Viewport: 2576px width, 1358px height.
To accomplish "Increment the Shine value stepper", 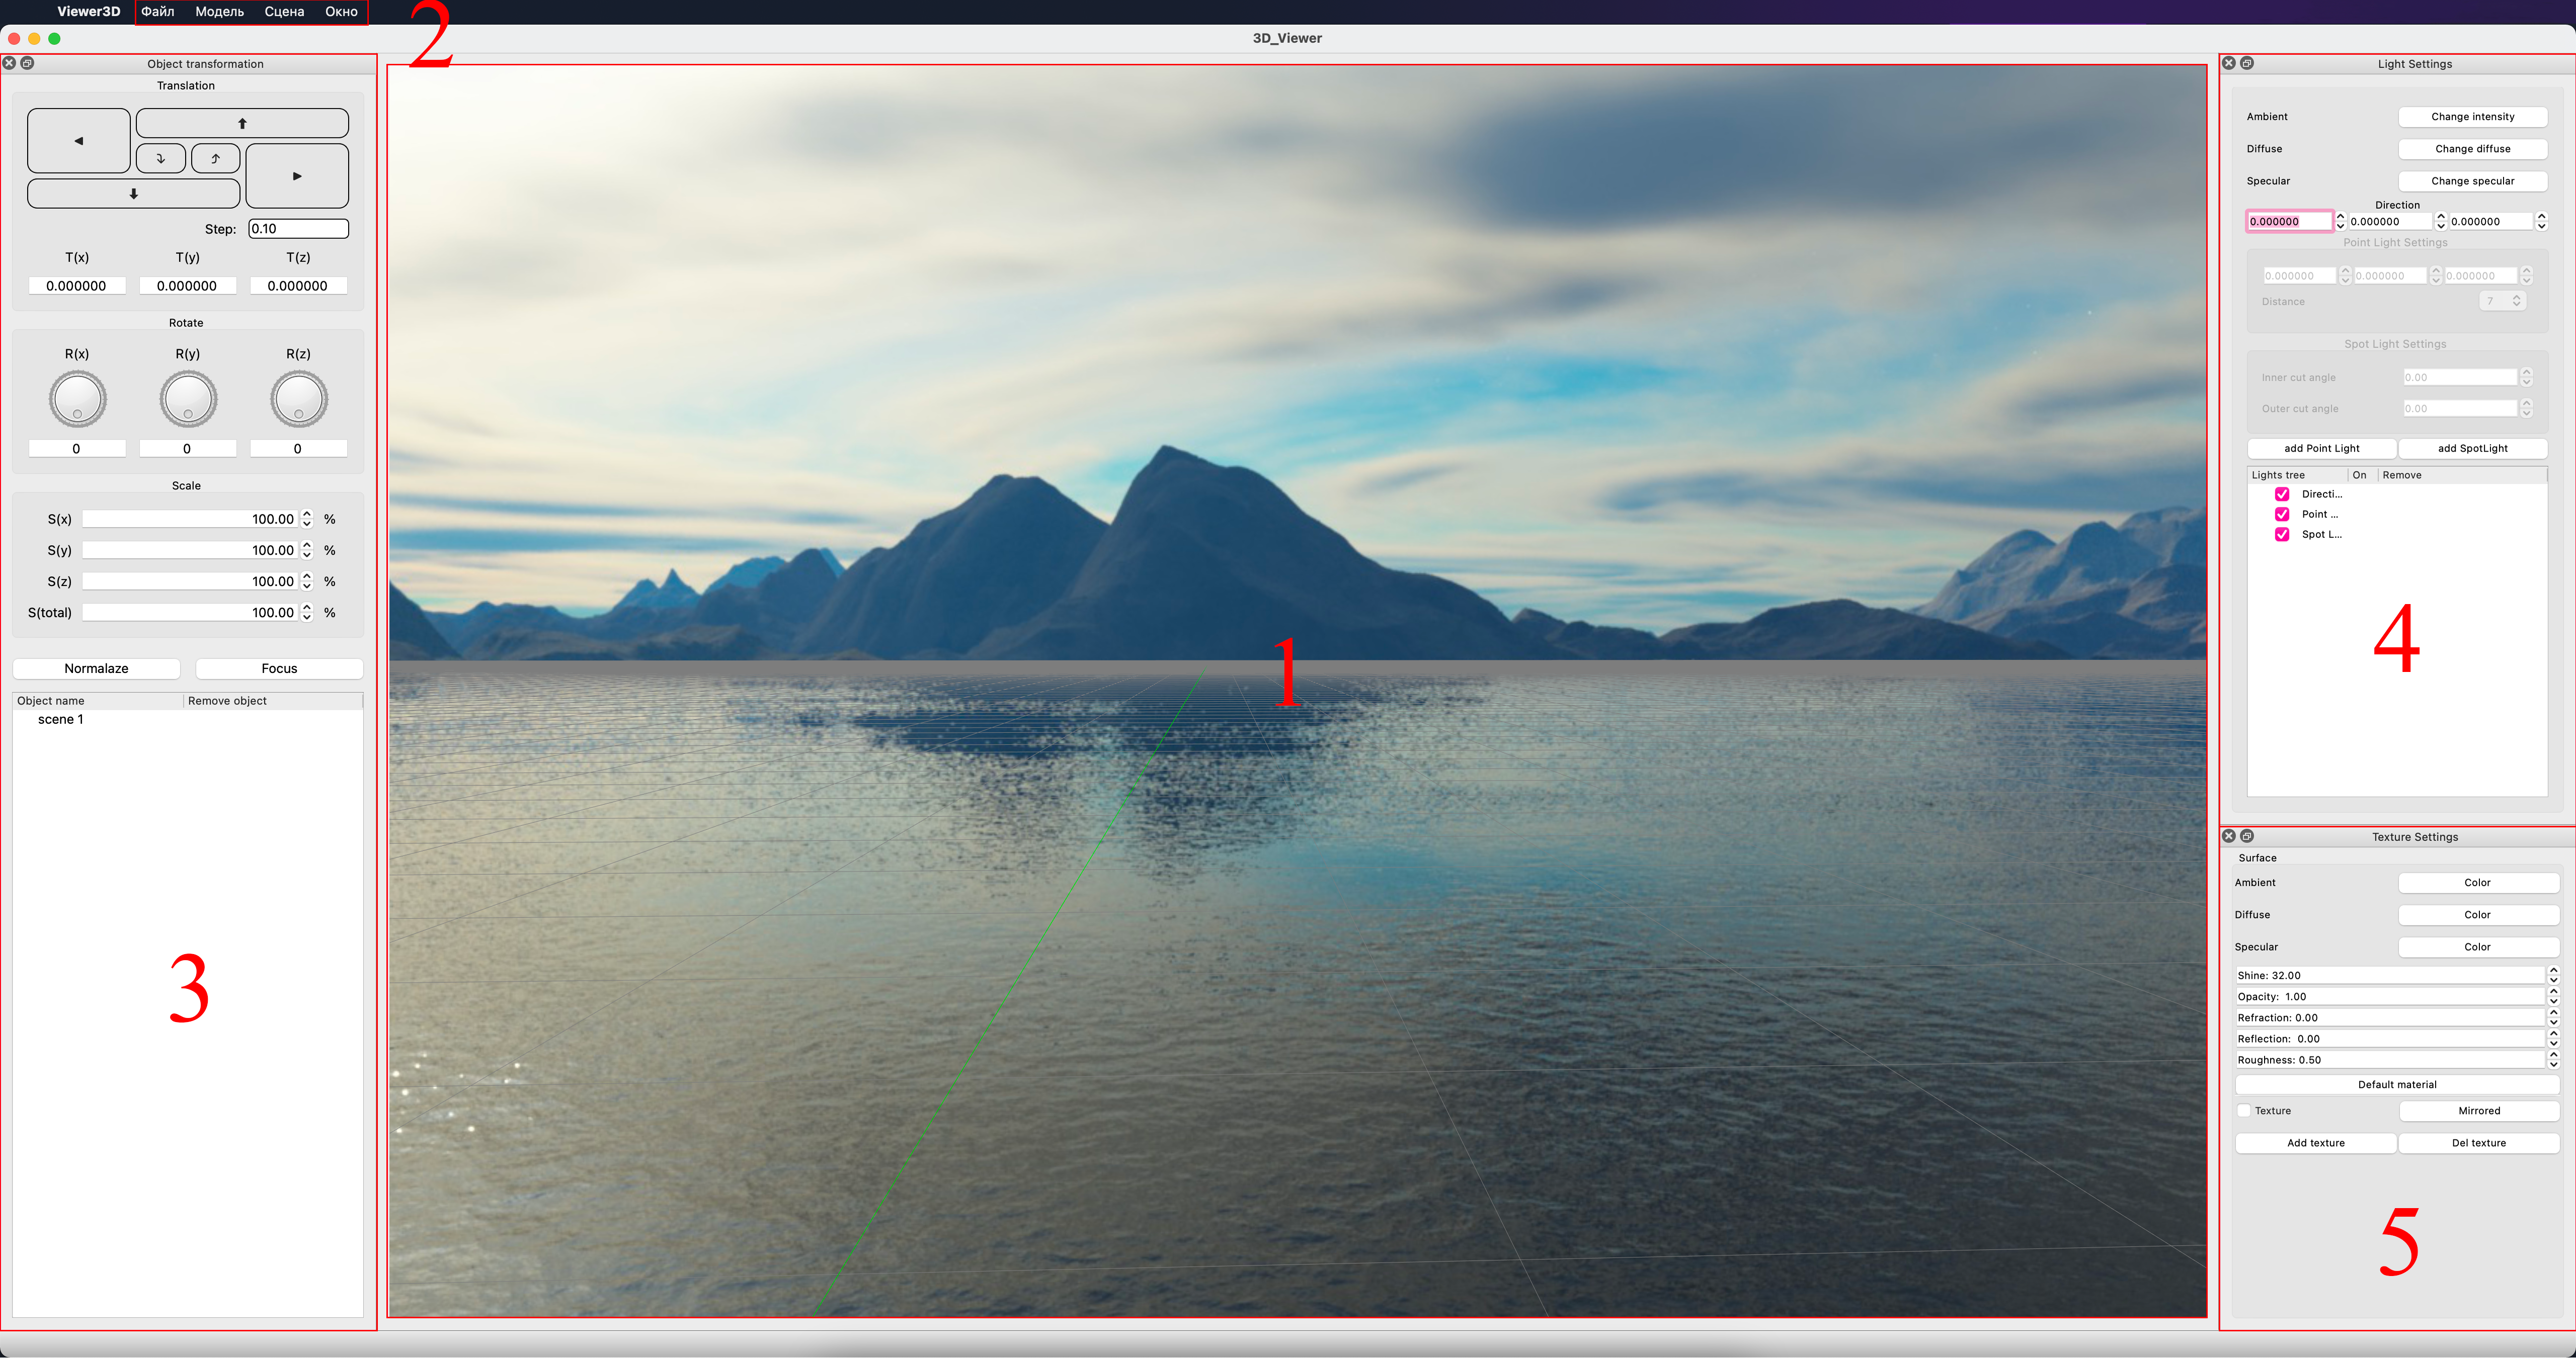I will click(2553, 970).
